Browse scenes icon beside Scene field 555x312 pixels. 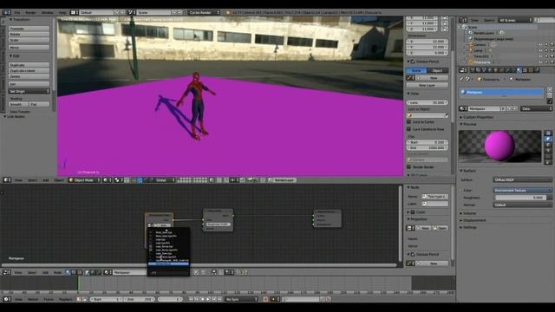tap(131, 12)
